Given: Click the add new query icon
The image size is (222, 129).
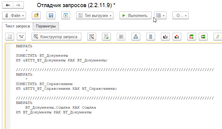Looking at the screenshot, I should click(66, 15).
